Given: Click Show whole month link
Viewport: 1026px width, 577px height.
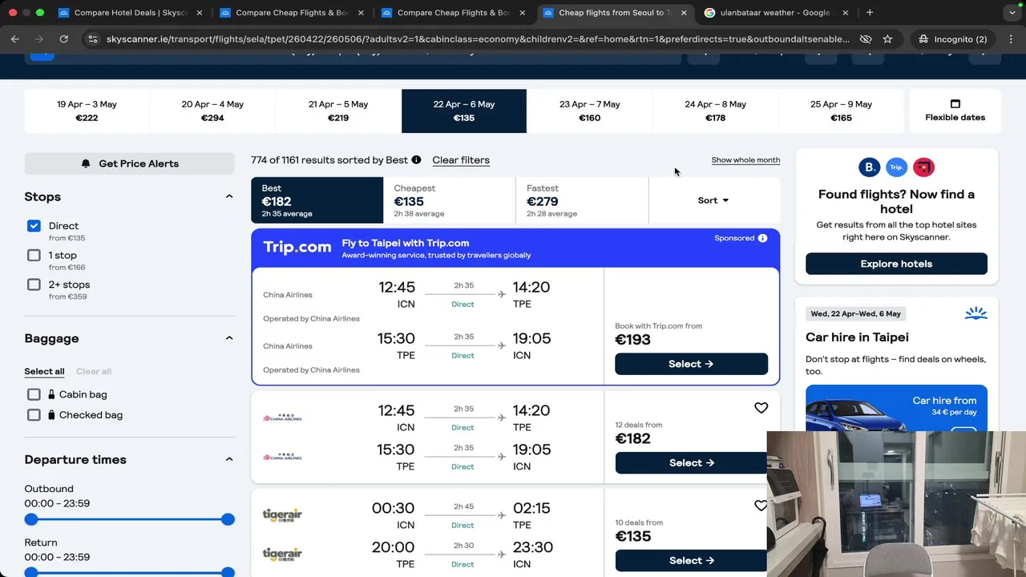Looking at the screenshot, I should tap(745, 160).
